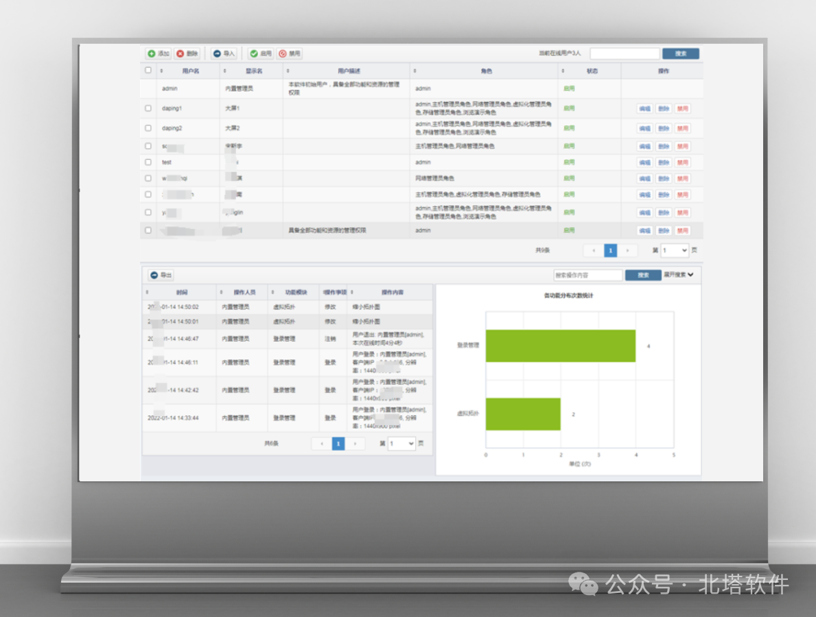The height and width of the screenshot is (617, 816).
Task: Click the green 添加 (Add) user icon
Action: coord(152,53)
